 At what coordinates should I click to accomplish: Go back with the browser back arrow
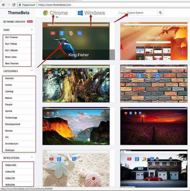tap(3, 5)
